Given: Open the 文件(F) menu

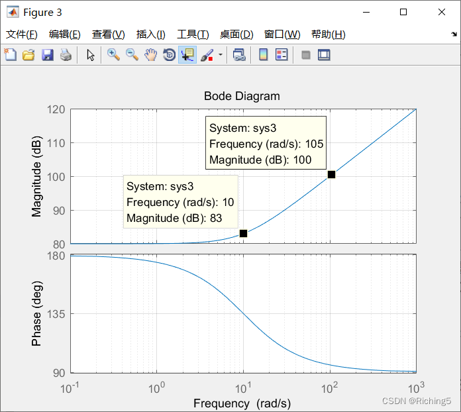Looking at the screenshot, I should [21, 34].
